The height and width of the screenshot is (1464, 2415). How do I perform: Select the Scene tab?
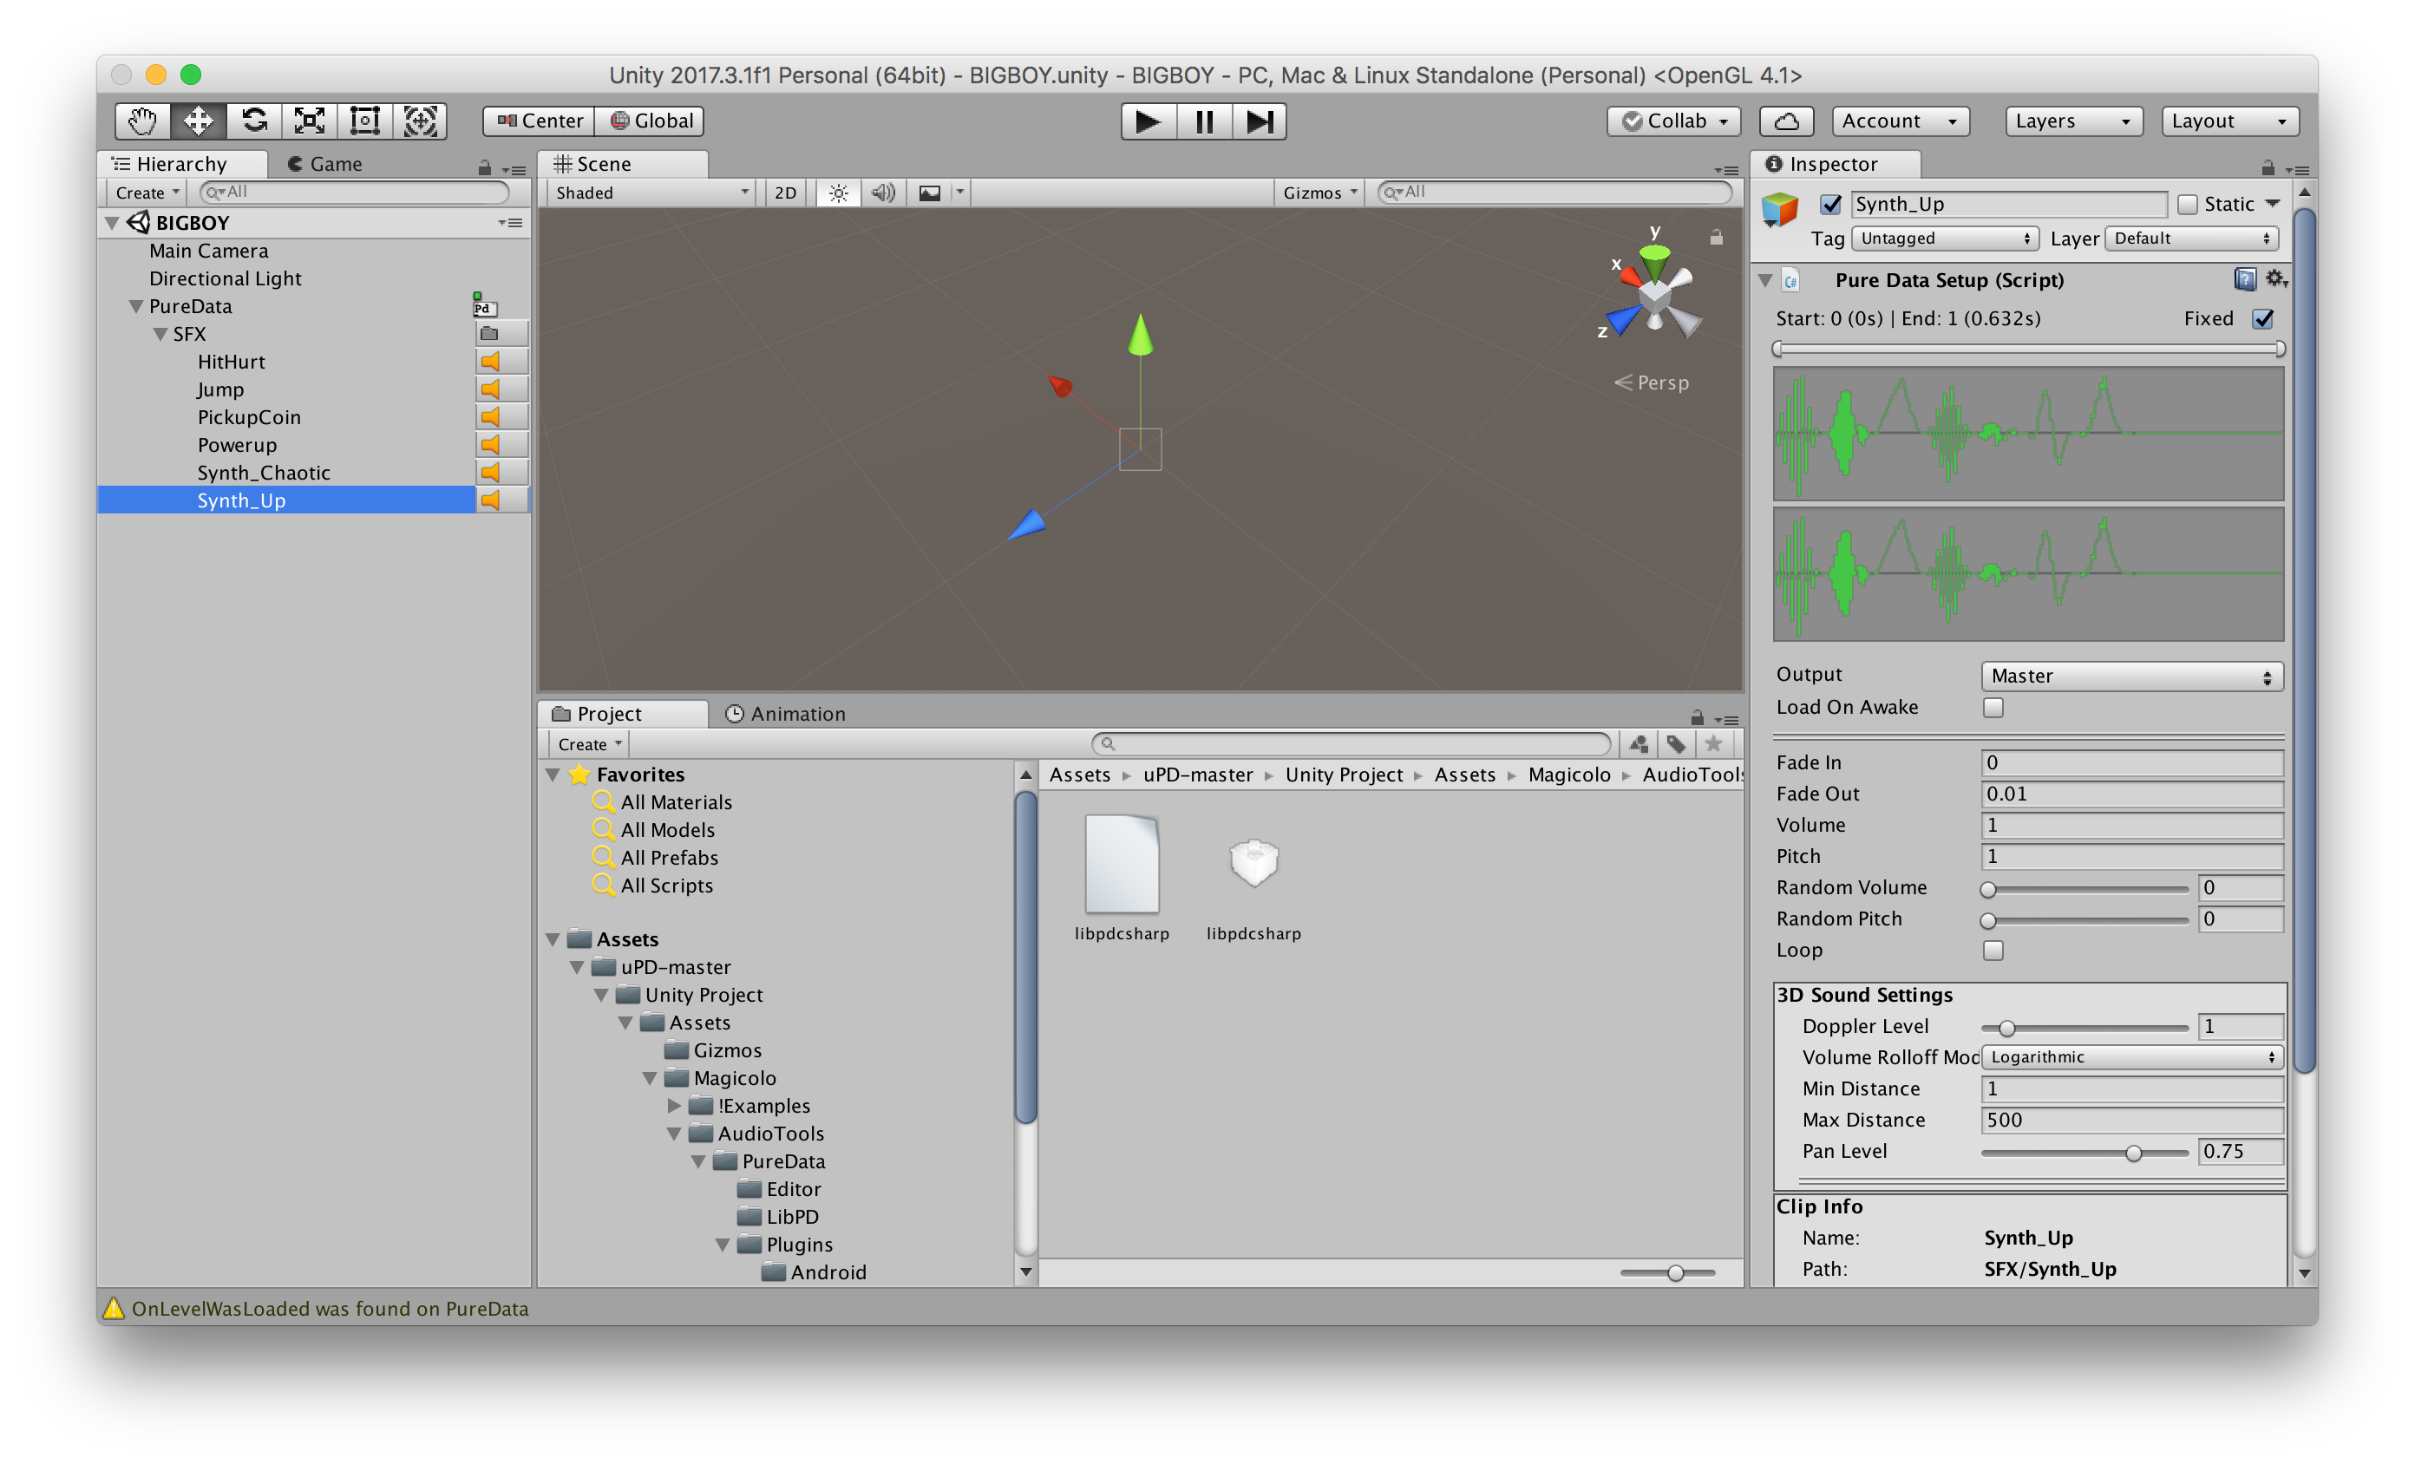point(624,164)
